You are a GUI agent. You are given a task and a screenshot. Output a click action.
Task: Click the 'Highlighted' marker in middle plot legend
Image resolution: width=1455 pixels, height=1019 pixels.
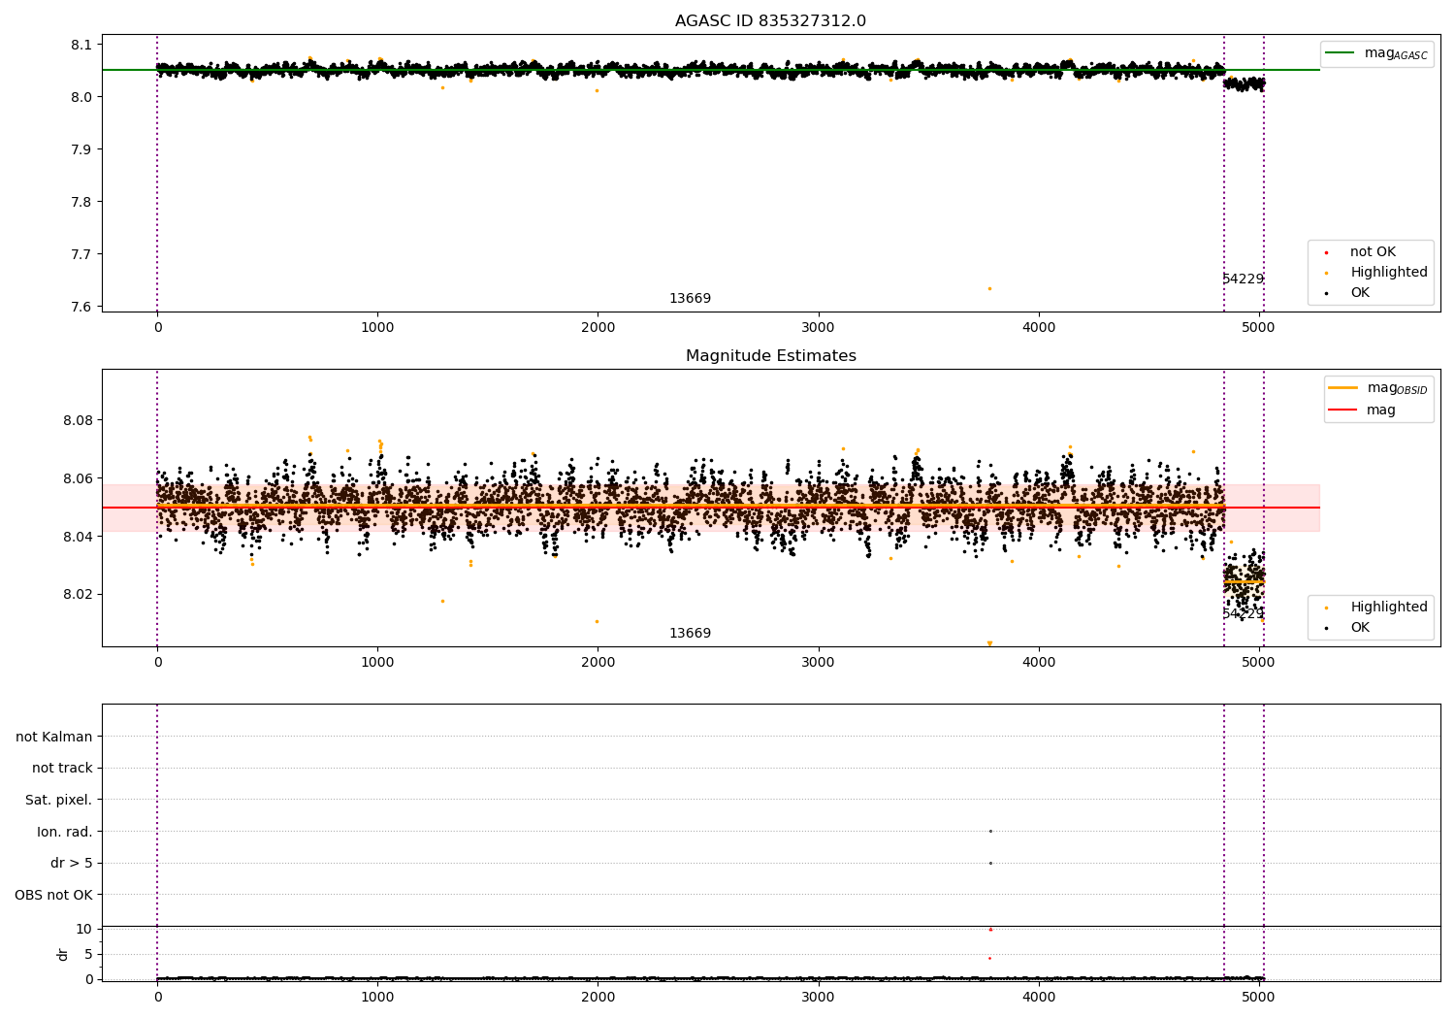pos(1326,608)
